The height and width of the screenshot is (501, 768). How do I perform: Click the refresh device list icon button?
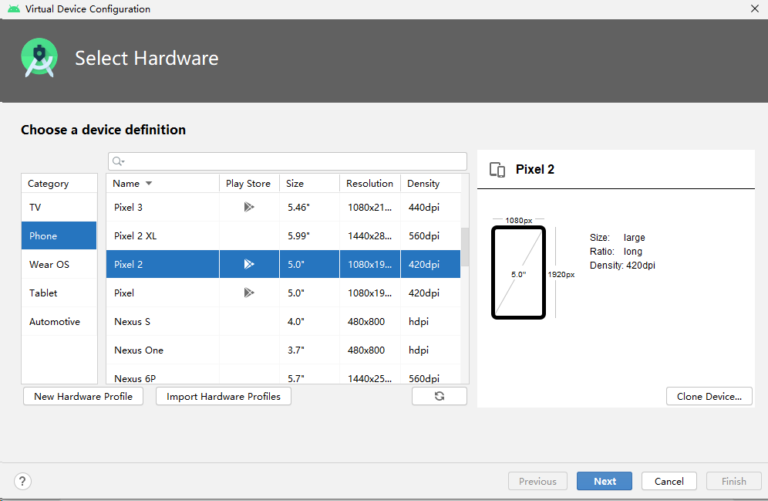coord(440,396)
